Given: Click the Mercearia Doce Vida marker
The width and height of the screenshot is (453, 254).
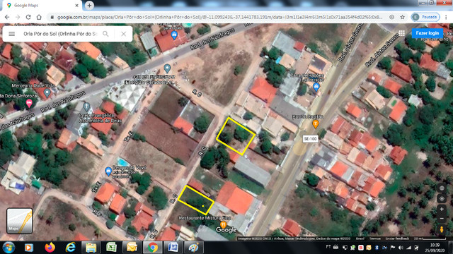Looking at the screenshot, I should 47,93.
